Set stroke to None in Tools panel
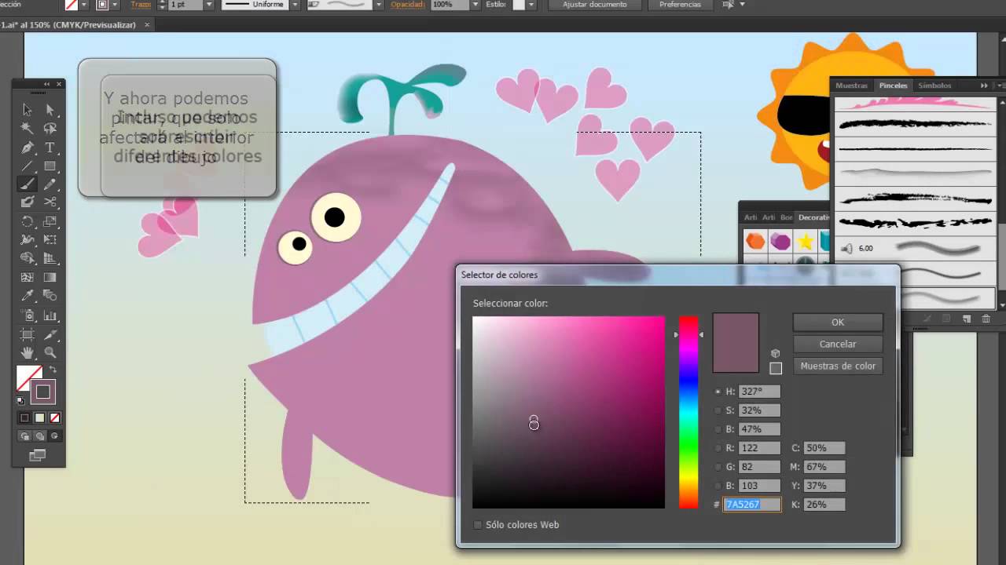Screen dimensions: 1006x565 tap(54, 417)
